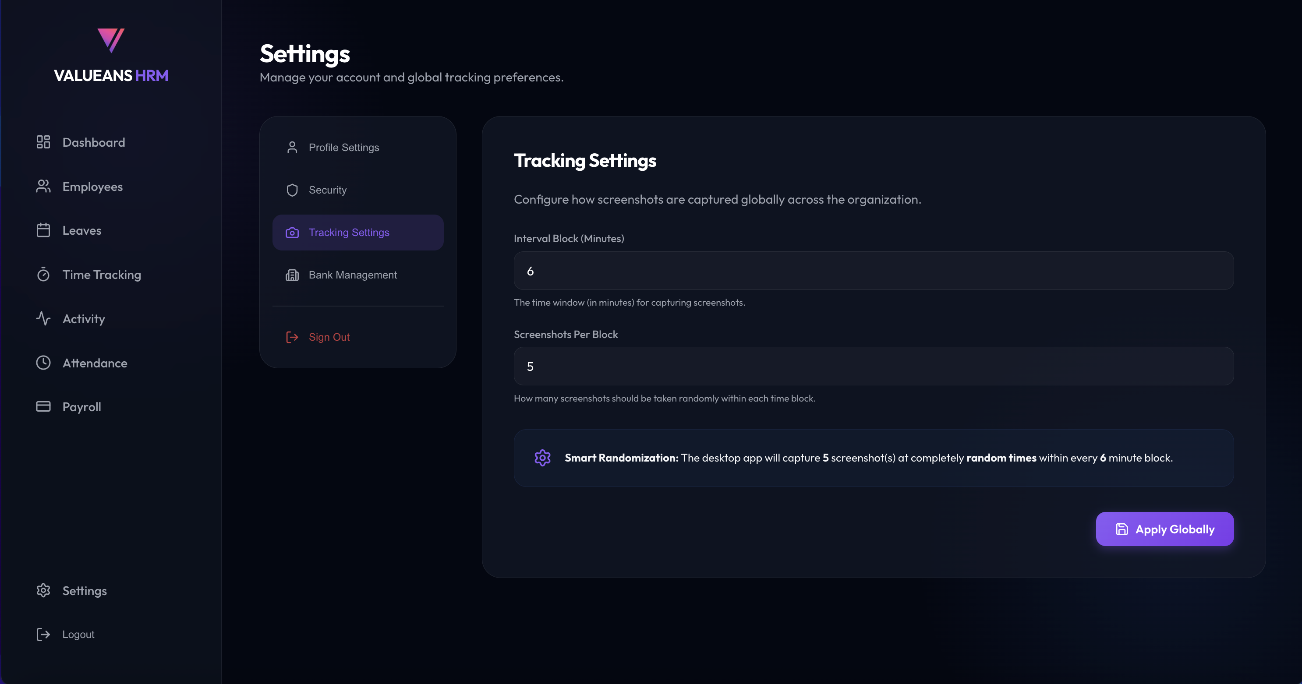Screen dimensions: 1302x684
Task: Click the Dashboard grid icon
Action: [x=43, y=142]
